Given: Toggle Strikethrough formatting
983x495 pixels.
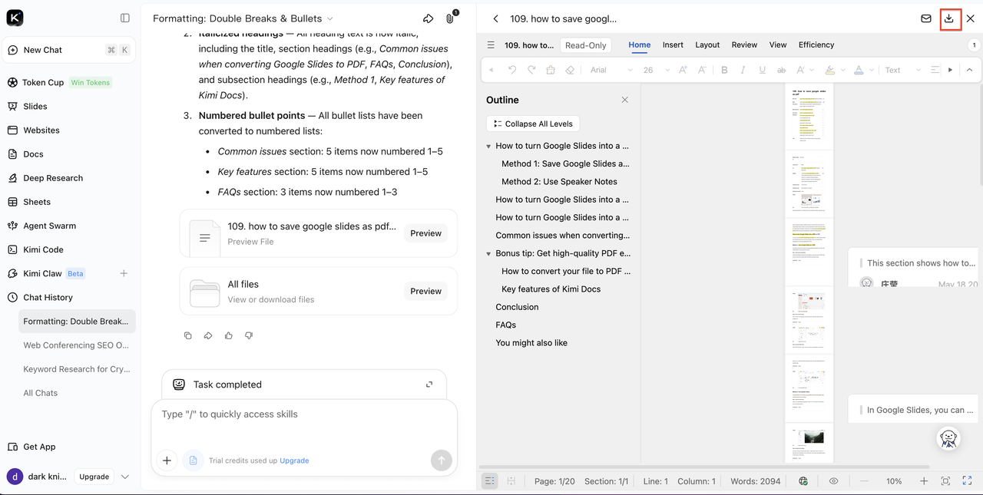Looking at the screenshot, I should tap(781, 70).
